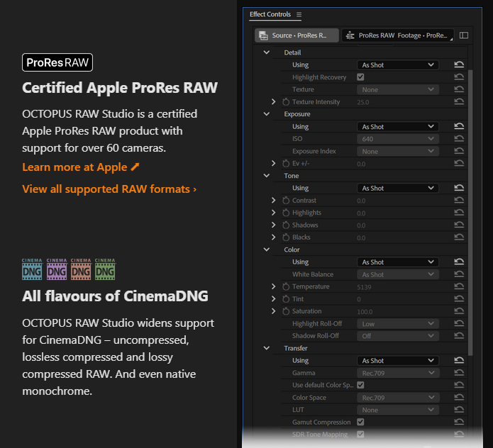Reset the ISO setting
The height and width of the screenshot is (448, 493).
(459, 138)
